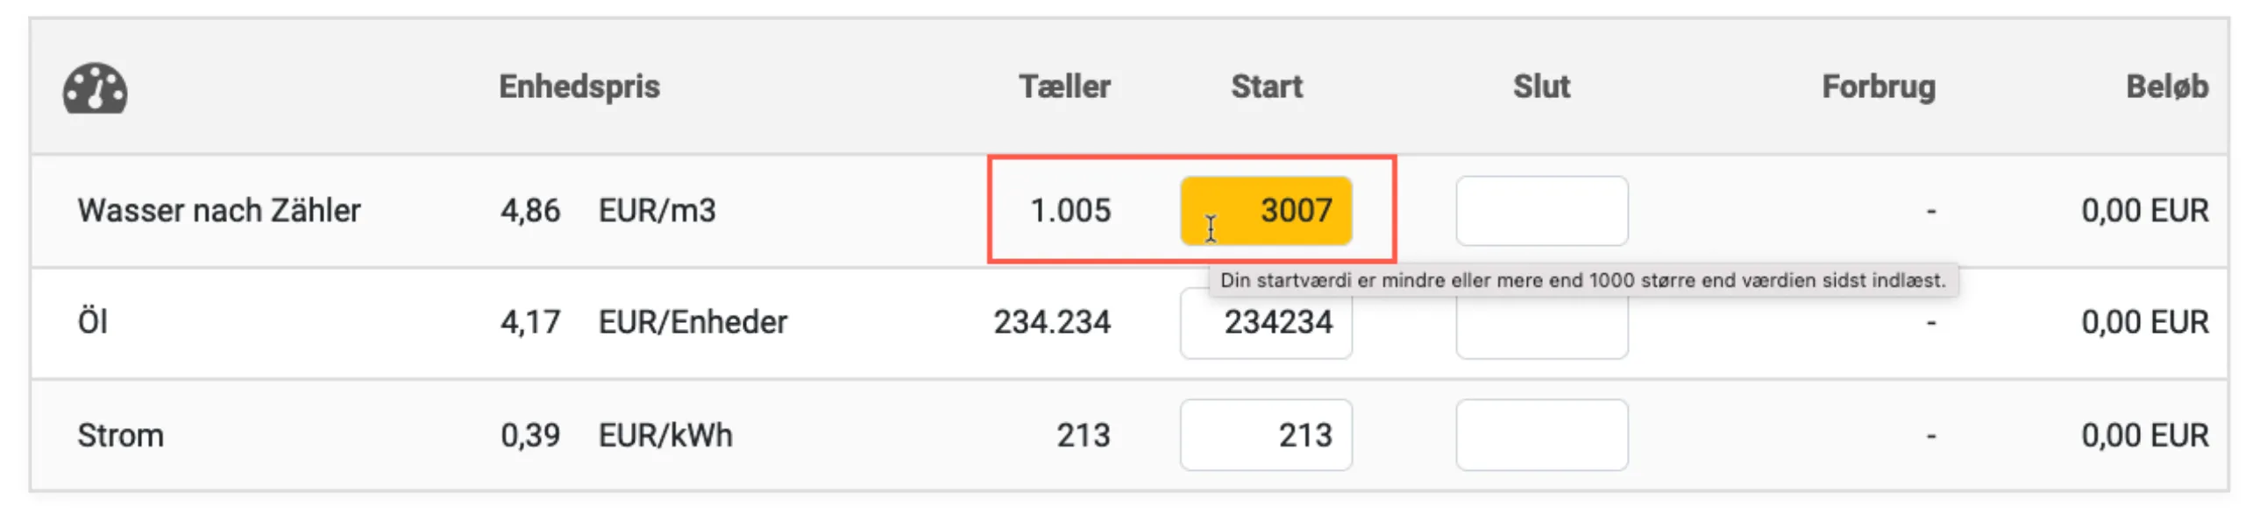Click the empty Slut field for Öl

(1540, 329)
